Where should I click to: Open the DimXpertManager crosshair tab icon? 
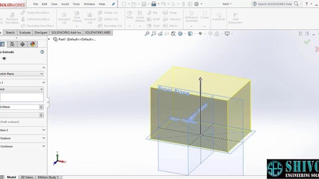[22, 44]
